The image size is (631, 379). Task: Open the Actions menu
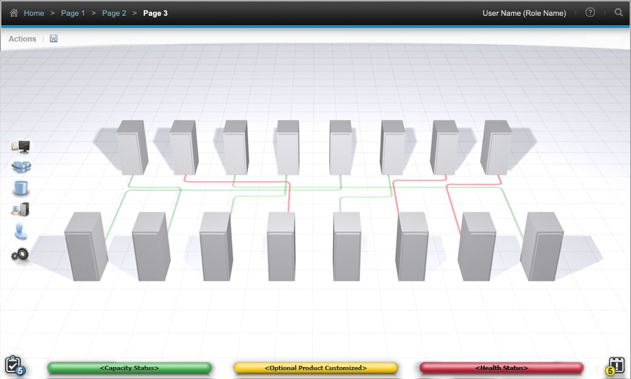pyautogui.click(x=22, y=39)
